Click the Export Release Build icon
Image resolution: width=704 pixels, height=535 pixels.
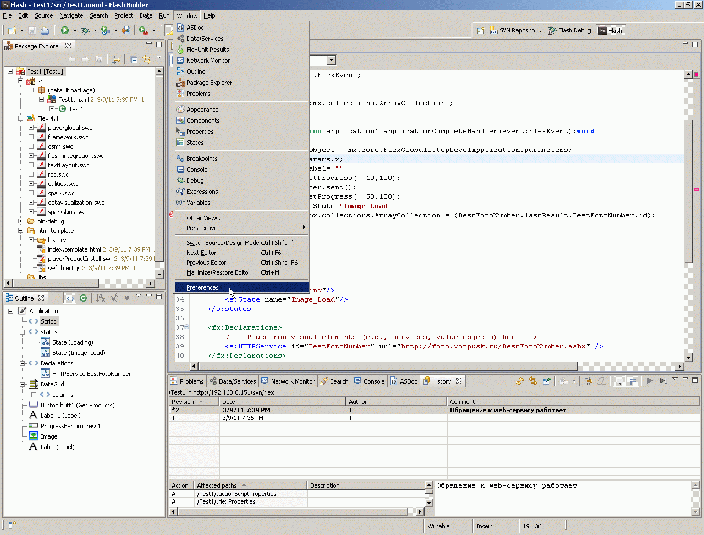[x=126, y=30]
